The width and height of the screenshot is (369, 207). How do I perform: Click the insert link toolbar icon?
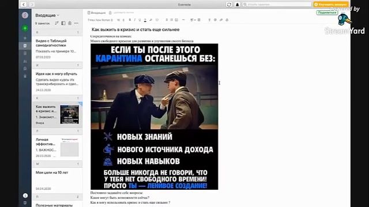coord(221,20)
